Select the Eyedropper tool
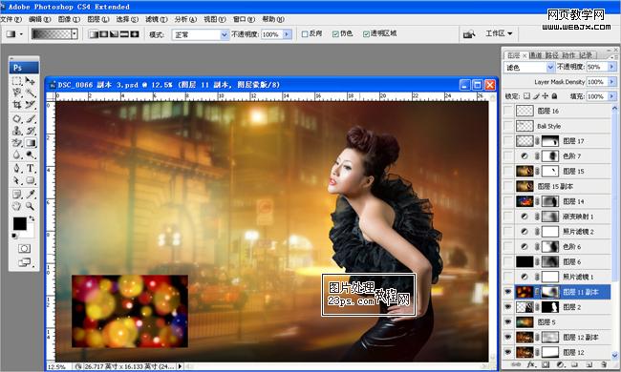The image size is (621, 372). click(31, 194)
